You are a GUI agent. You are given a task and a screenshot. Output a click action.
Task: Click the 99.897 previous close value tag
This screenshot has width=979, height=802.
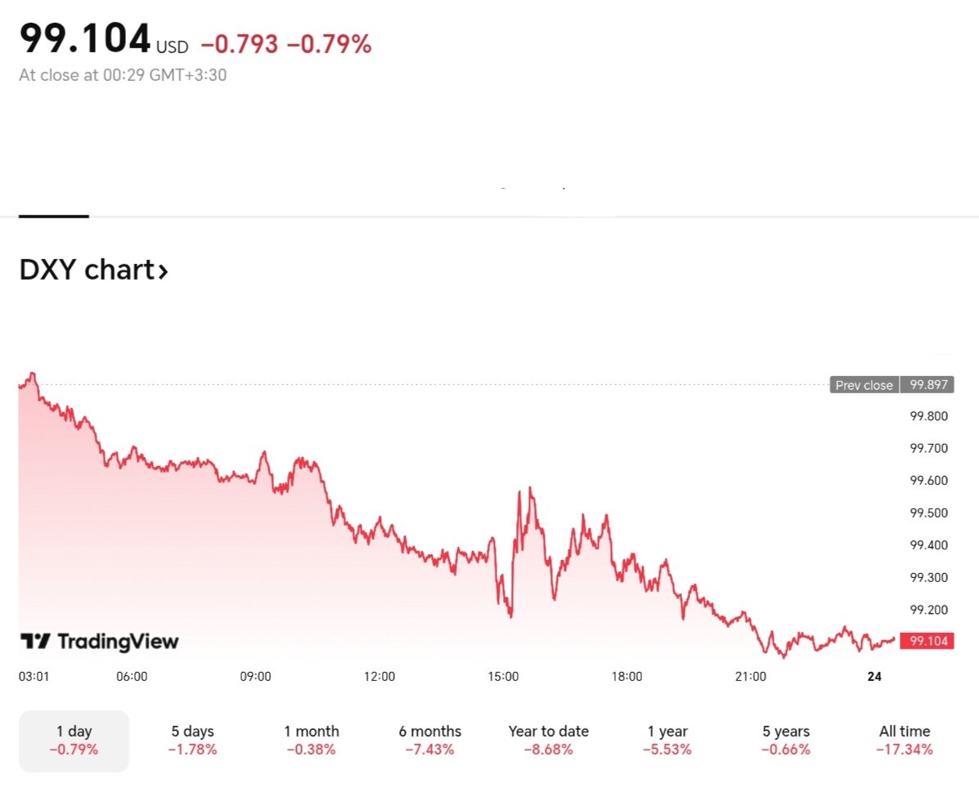(928, 385)
